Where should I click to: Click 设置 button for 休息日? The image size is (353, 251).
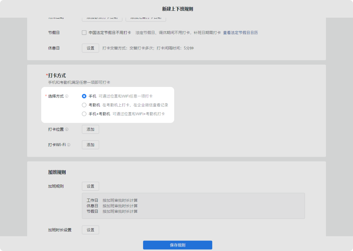tap(90, 48)
